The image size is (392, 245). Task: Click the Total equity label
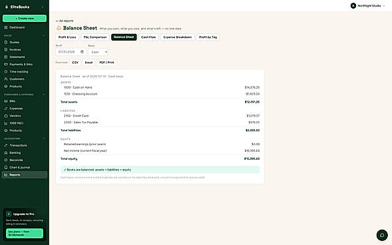coord(69,158)
